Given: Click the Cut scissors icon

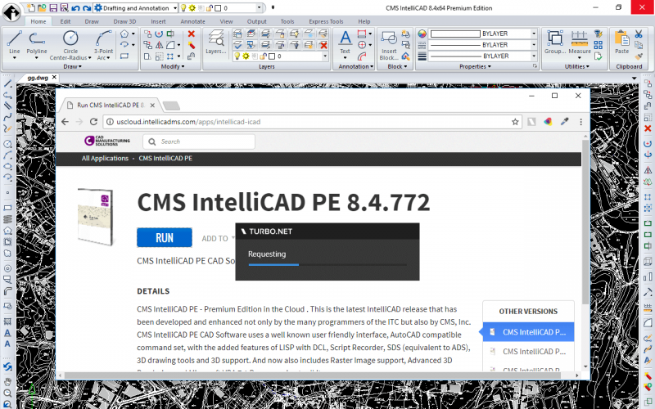Looking at the screenshot, I should (x=639, y=34).
